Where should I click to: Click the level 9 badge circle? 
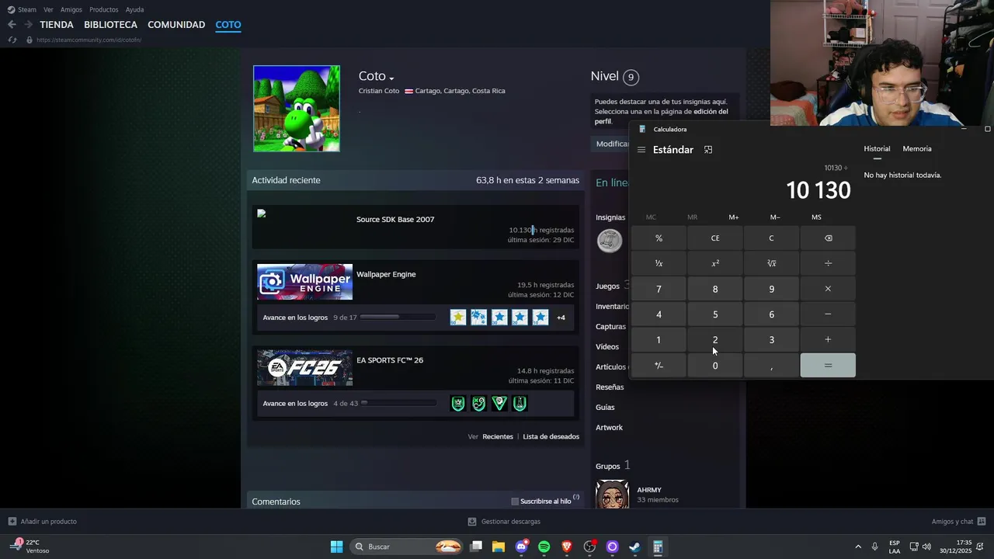coord(631,77)
